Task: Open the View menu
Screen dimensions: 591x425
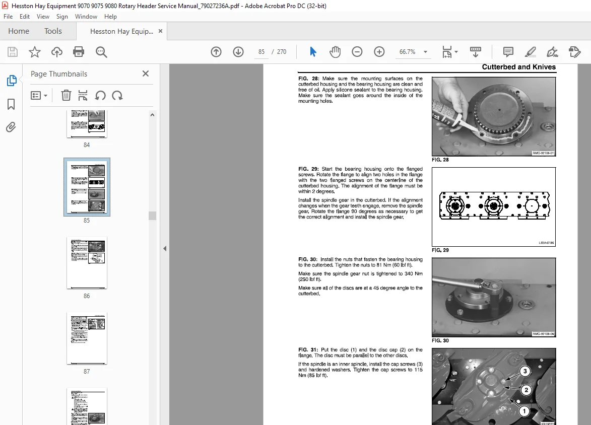Action: 43,17
